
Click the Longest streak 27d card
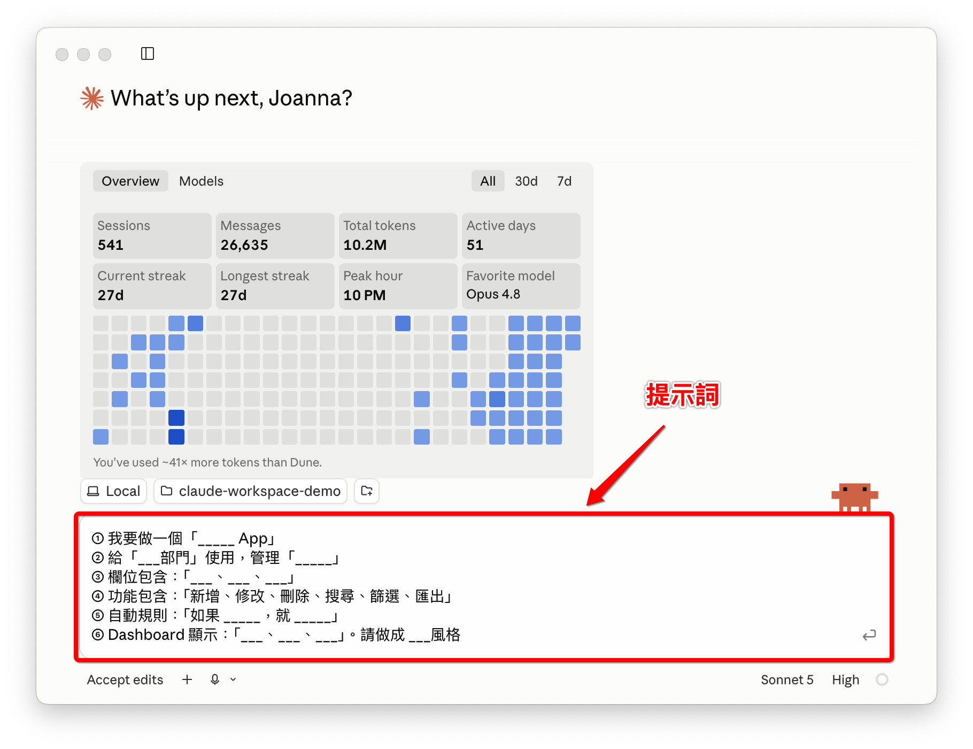click(x=275, y=286)
